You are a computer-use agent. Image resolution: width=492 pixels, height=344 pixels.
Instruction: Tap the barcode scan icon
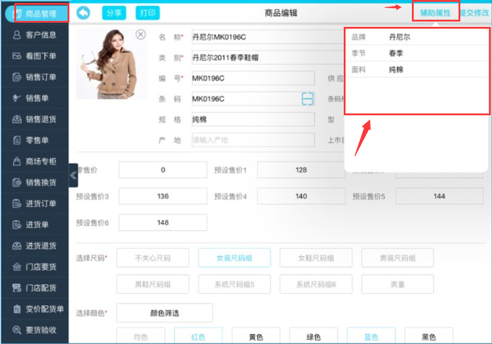[x=307, y=99]
